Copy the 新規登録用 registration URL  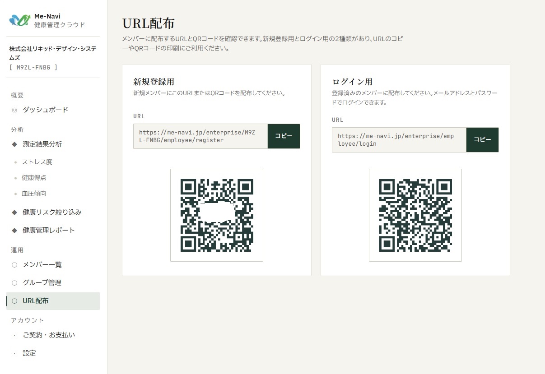(284, 136)
